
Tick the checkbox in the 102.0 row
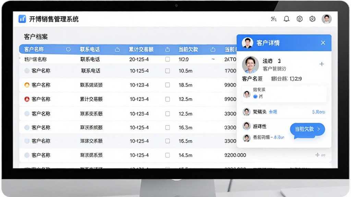[x=167, y=59]
